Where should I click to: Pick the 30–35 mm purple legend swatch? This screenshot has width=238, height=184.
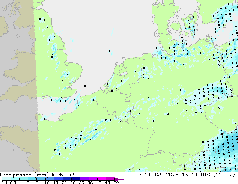click(x=84, y=179)
